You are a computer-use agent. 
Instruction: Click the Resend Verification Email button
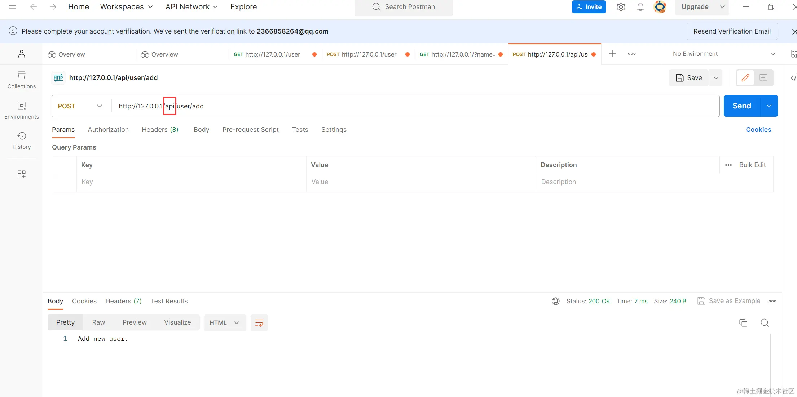(732, 31)
